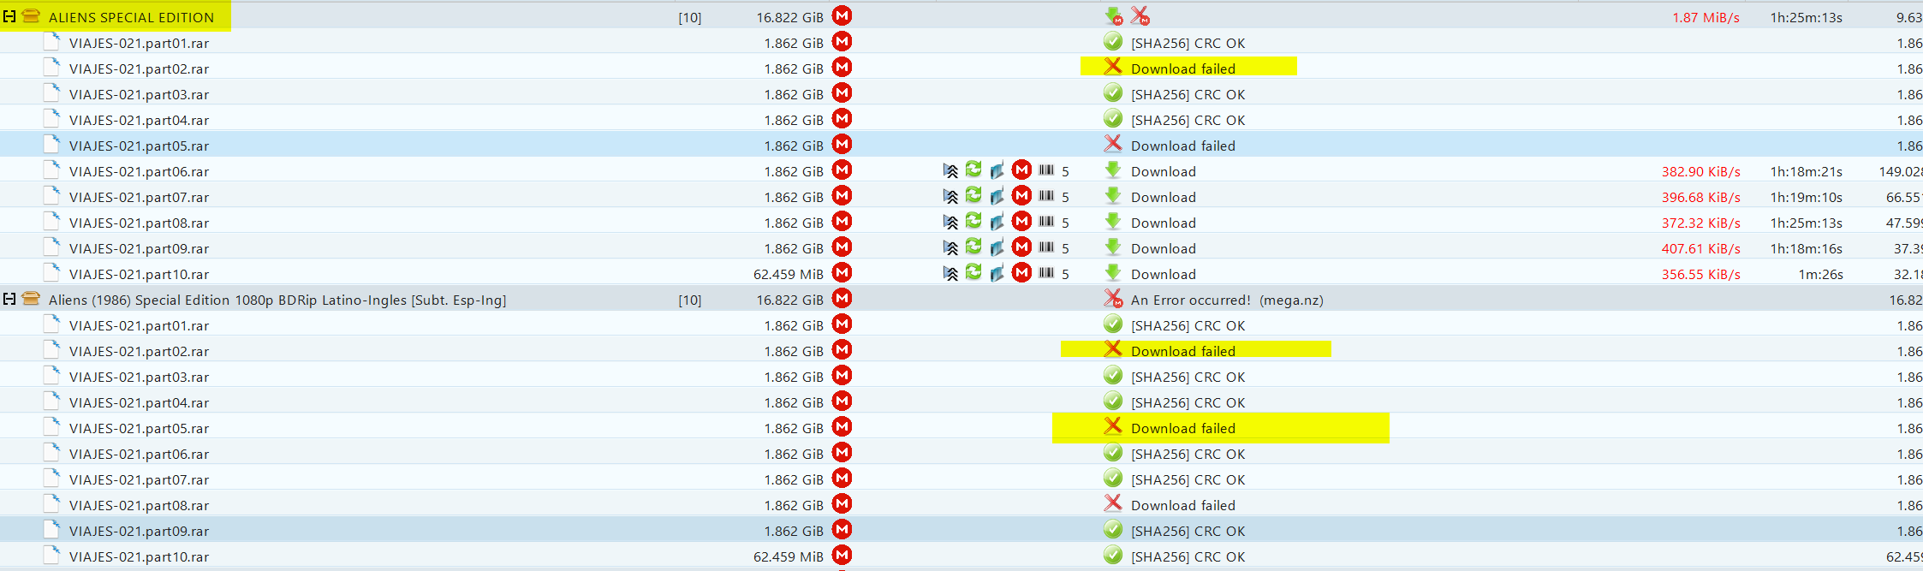Click error icon beside "An Error occurred!" status
The image size is (1923, 571).
click(x=1113, y=299)
